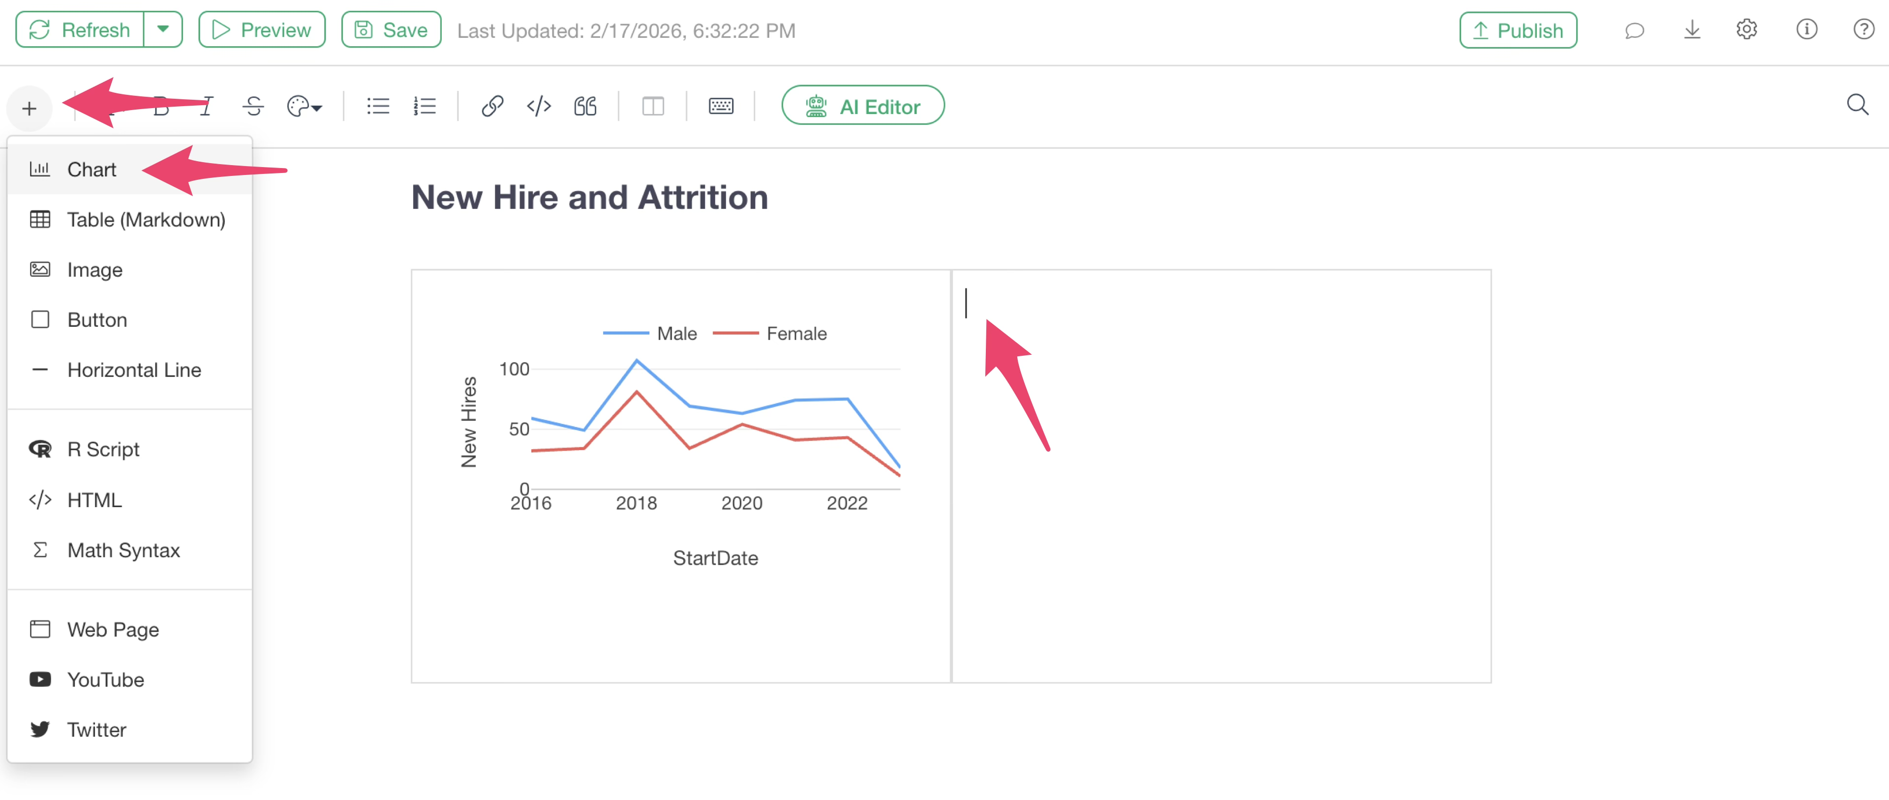The image size is (1889, 800).
Task: Click the column layout icon
Action: click(653, 107)
